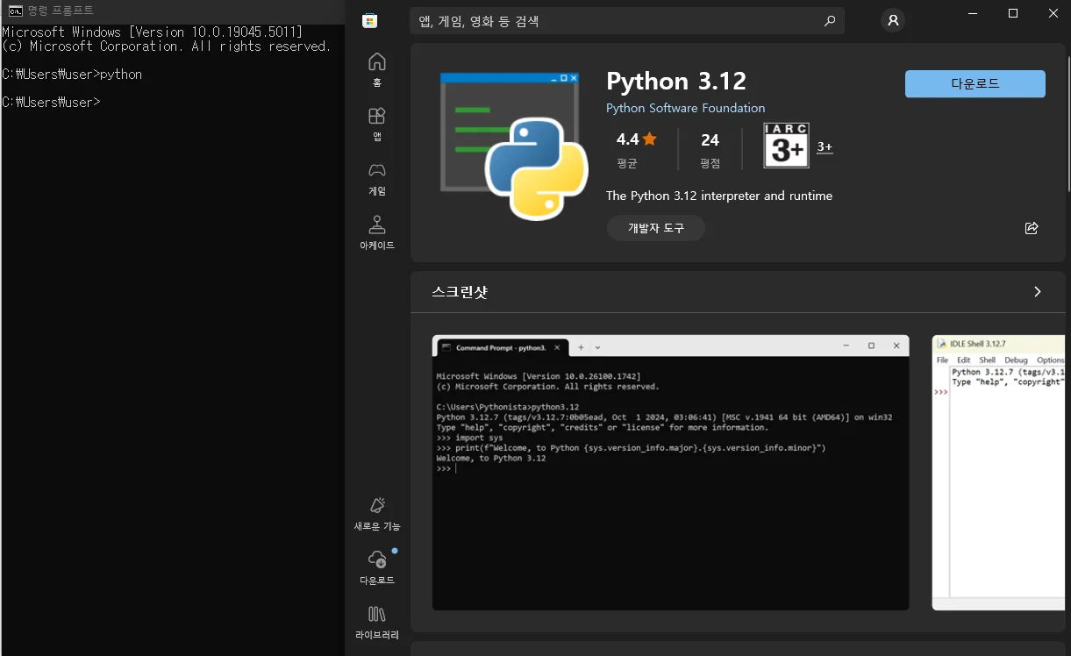
Task: Share the Python 3.12 app page
Action: [x=1032, y=228]
